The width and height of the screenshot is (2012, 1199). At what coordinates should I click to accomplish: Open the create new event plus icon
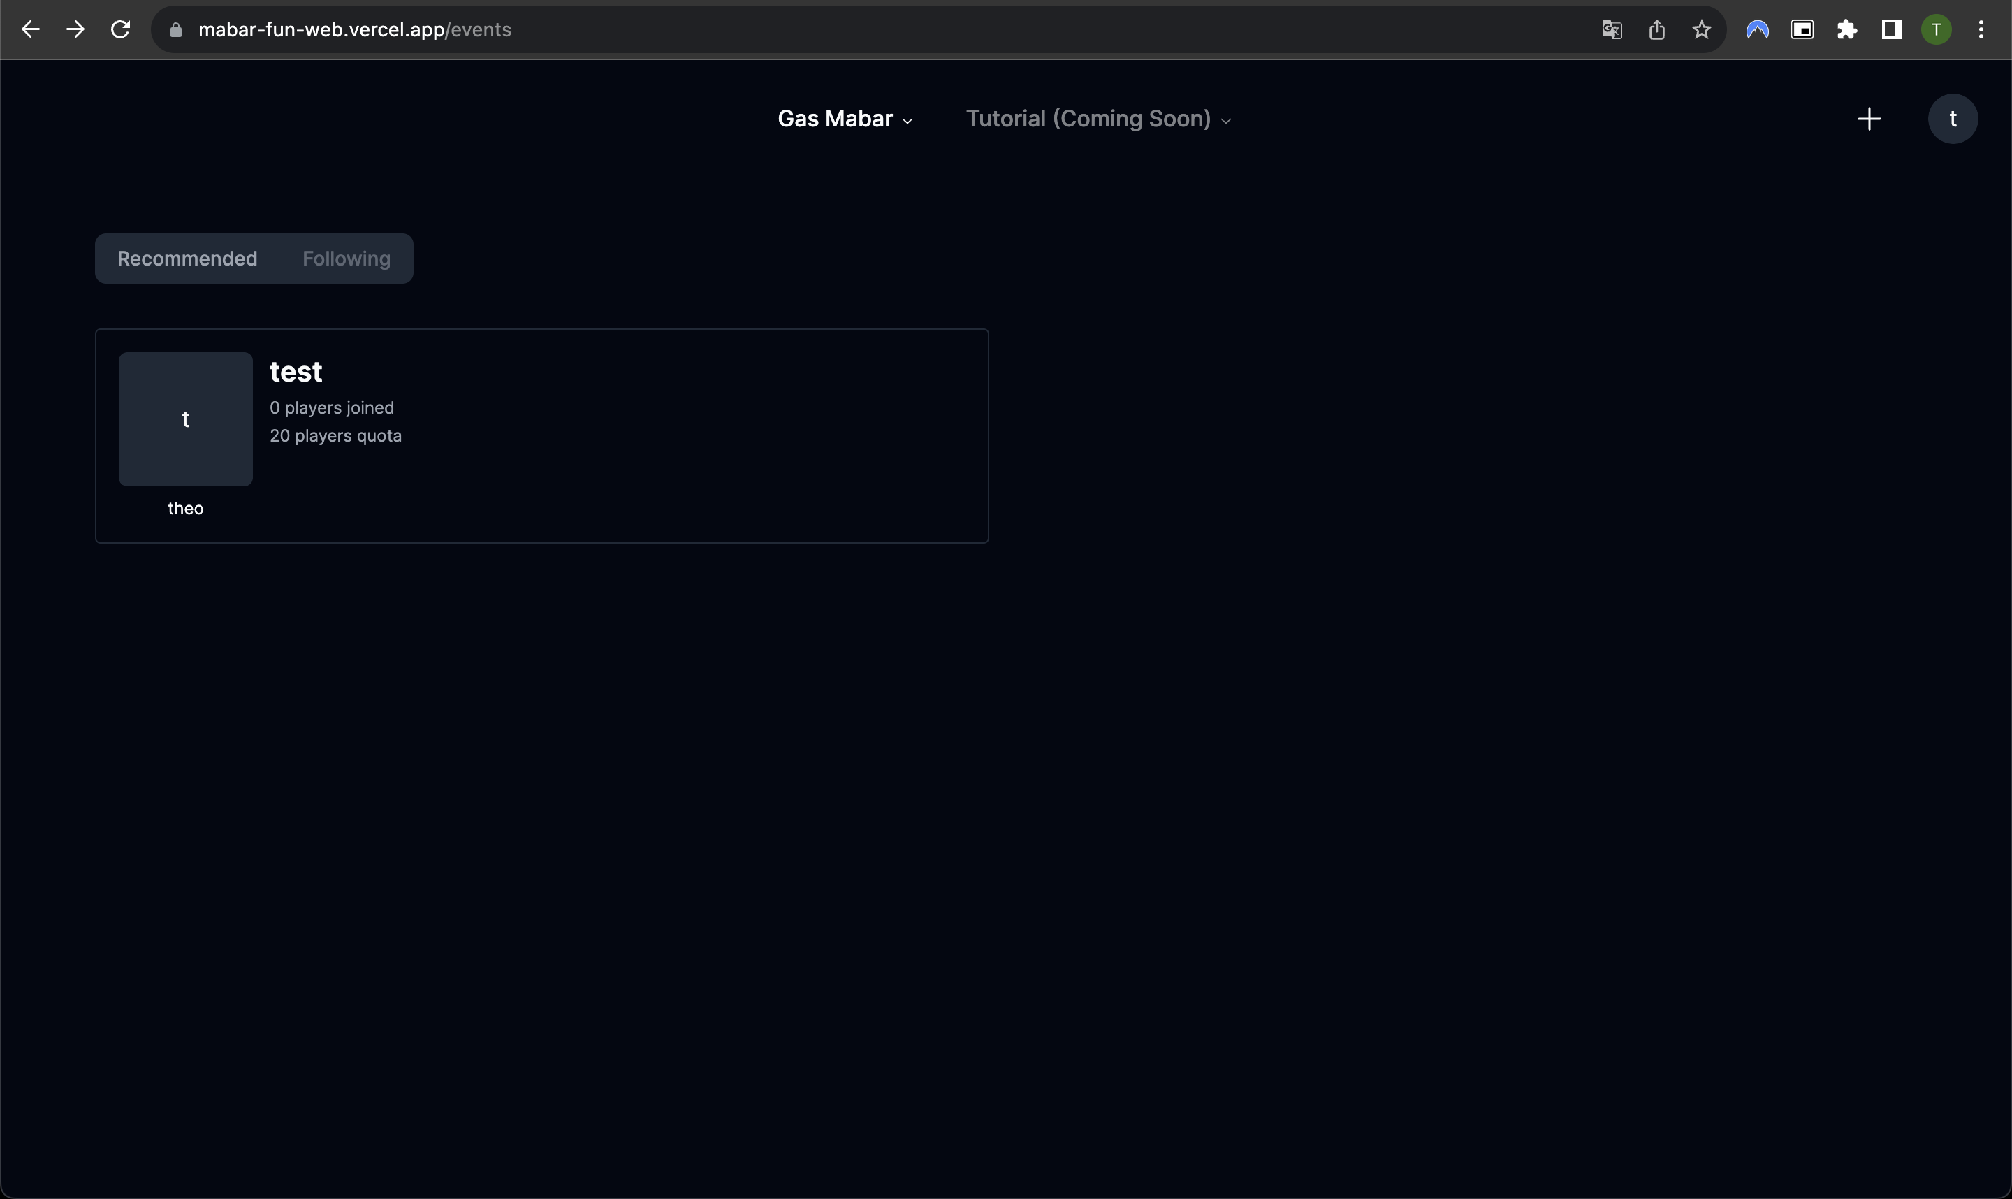[1869, 119]
